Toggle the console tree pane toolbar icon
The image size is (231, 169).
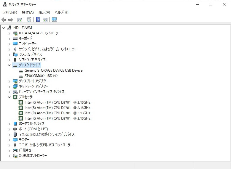(x=20, y=20)
